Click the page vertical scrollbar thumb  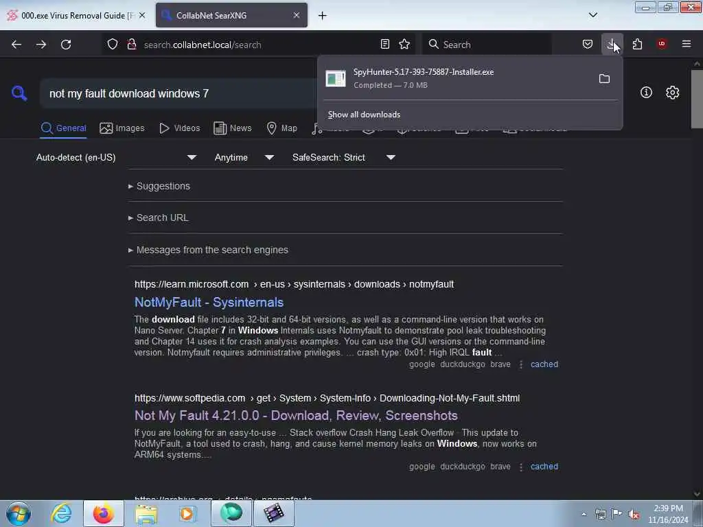tap(696, 99)
